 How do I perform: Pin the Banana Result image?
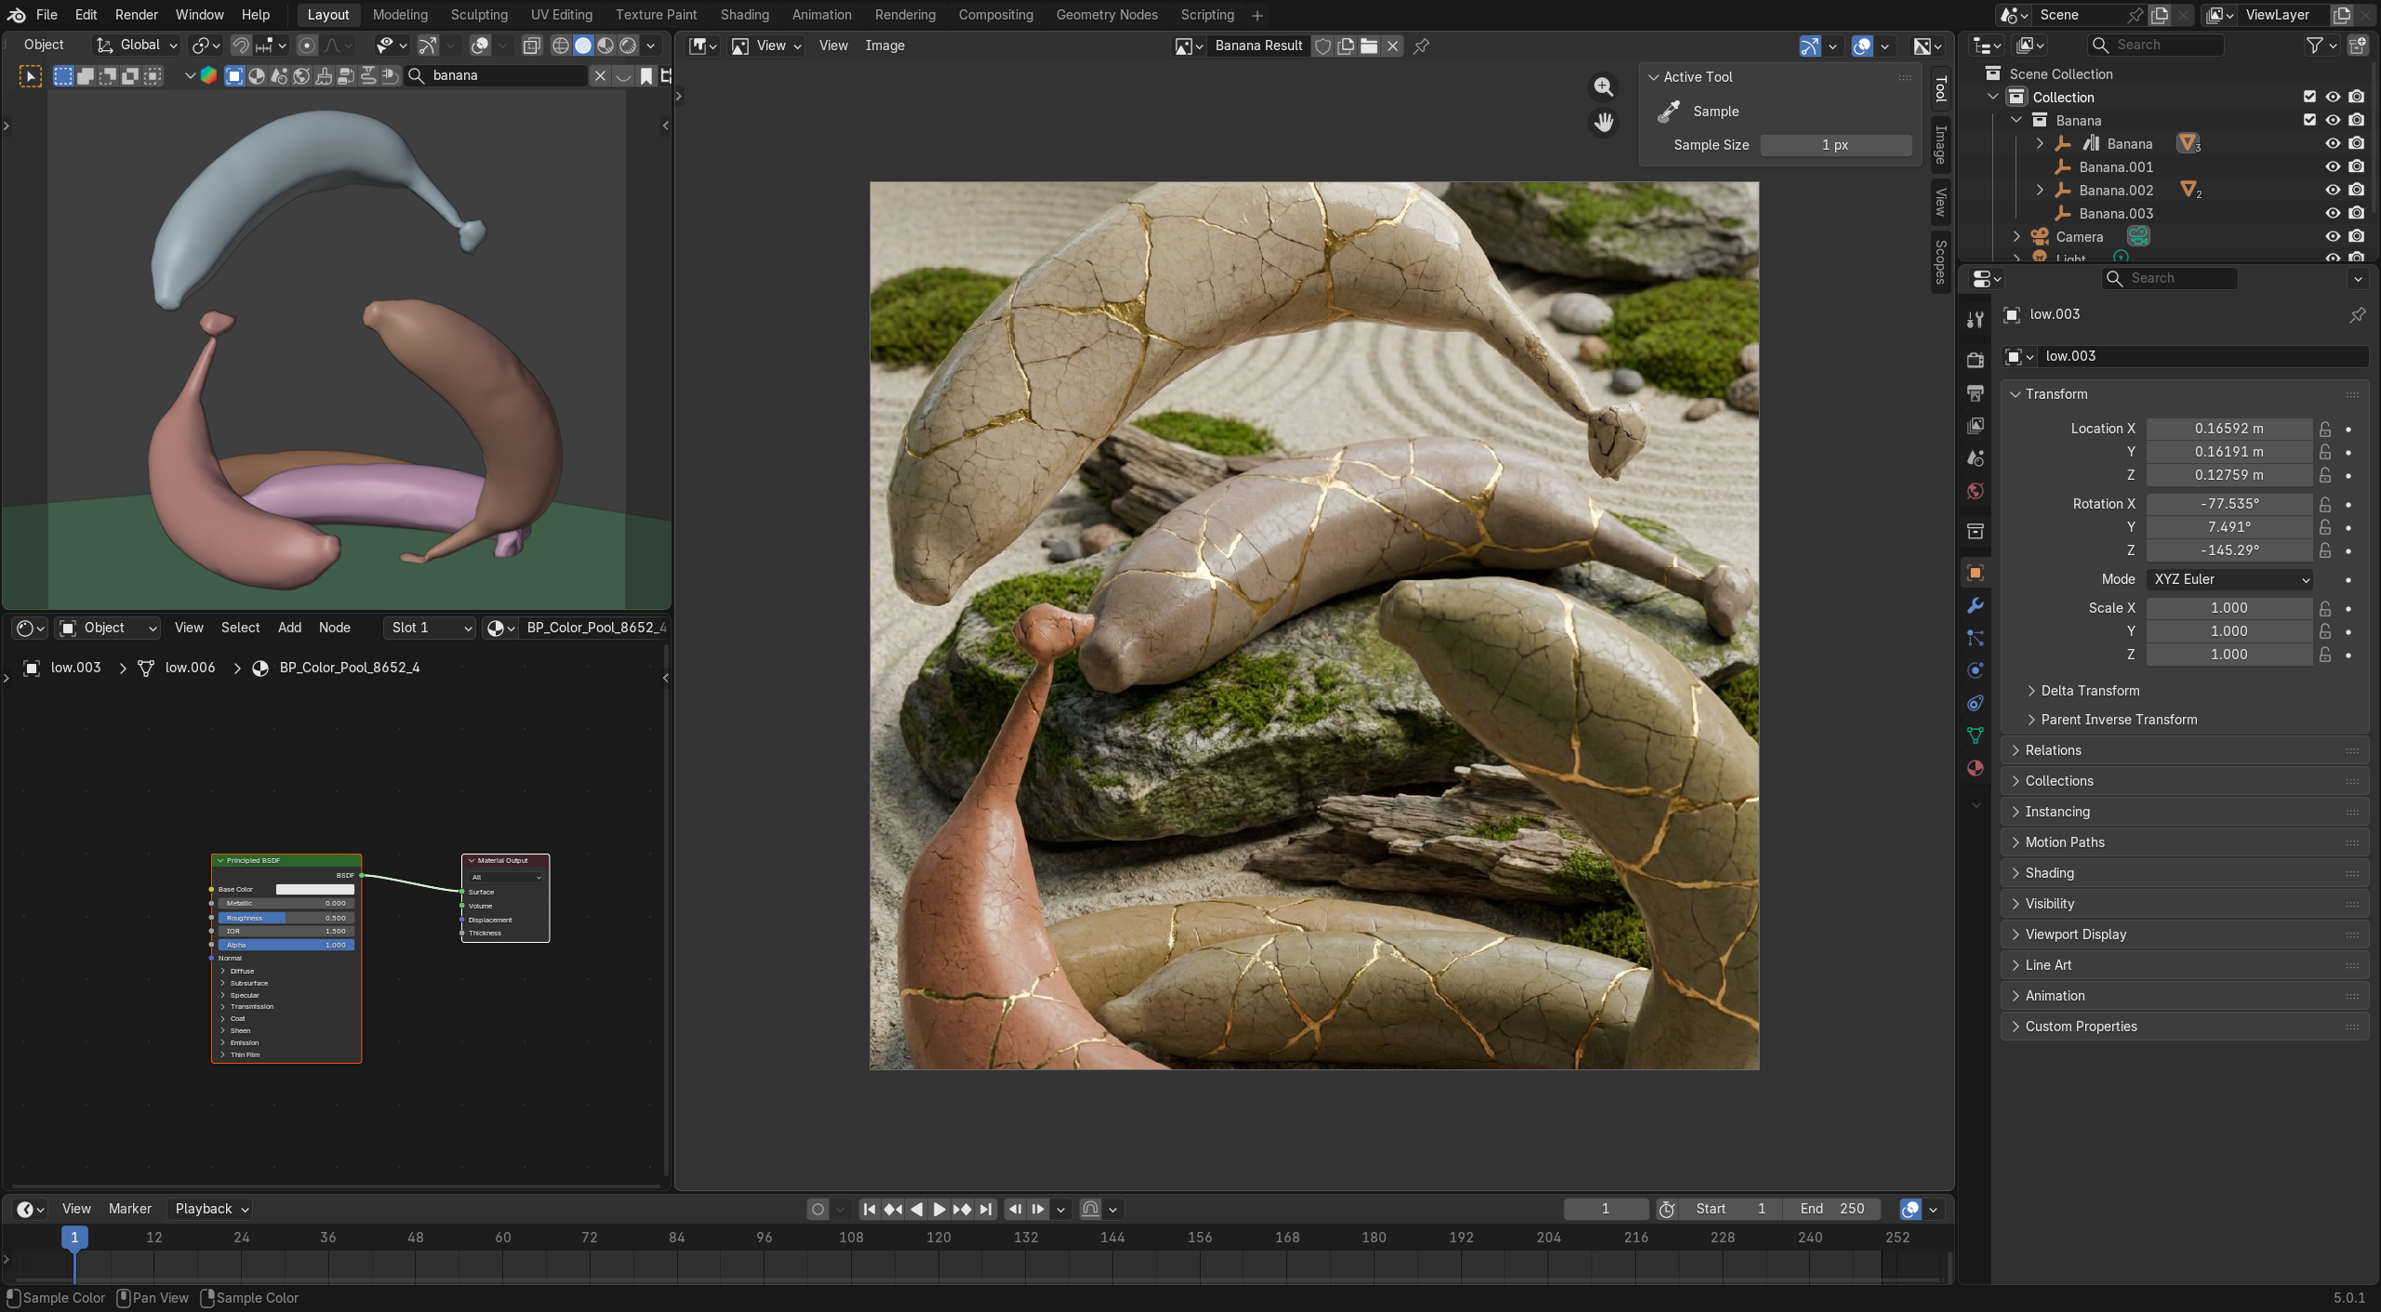click(1421, 46)
